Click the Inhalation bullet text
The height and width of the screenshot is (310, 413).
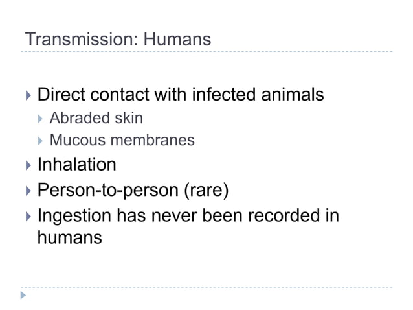(x=76, y=165)
